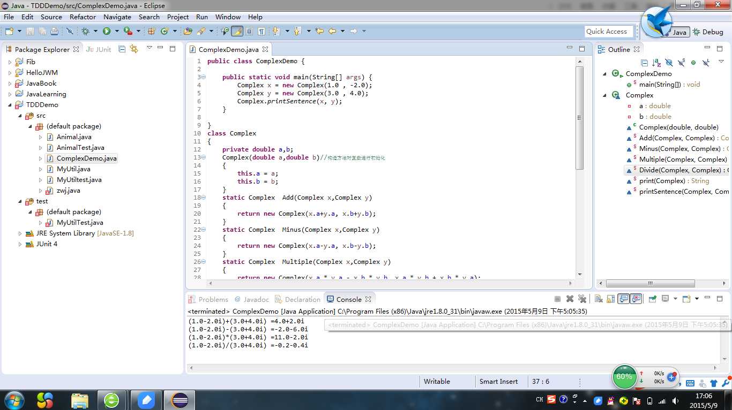This screenshot has width=732, height=410.
Task: Click the Open Type toolbar icon
Action: coord(188,31)
